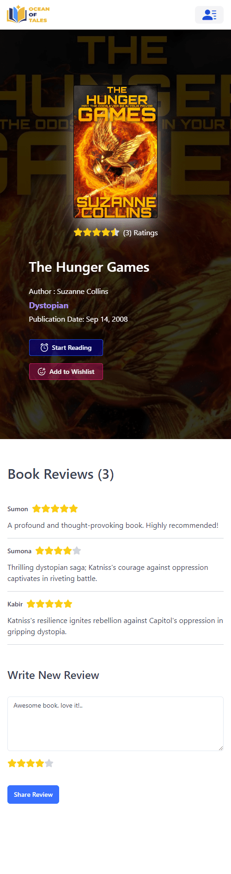This screenshot has width=231, height=874.
Task: Click The Hunger Games book cover thumbnail
Action: click(x=115, y=152)
